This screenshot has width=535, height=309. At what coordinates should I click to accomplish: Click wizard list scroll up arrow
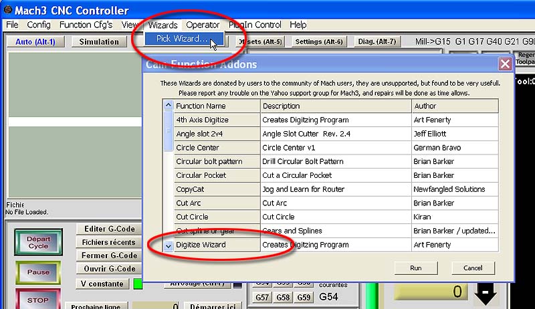[169, 105]
